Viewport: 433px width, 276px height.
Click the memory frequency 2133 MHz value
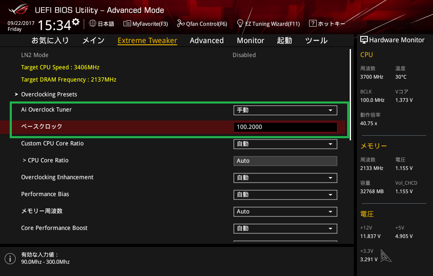(372, 168)
